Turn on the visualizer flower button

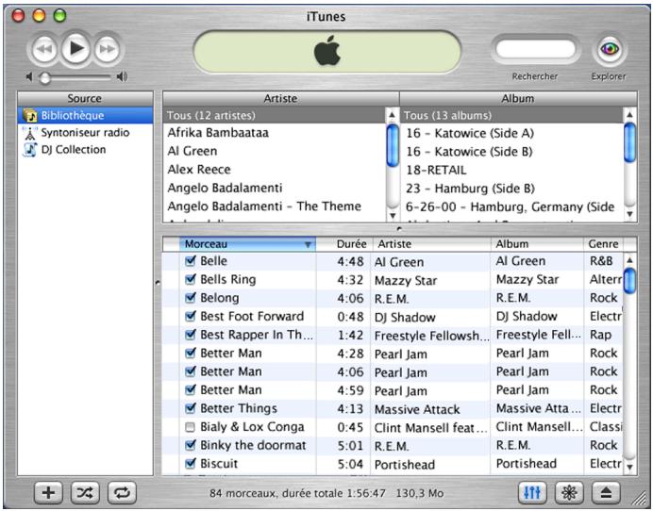[569, 493]
